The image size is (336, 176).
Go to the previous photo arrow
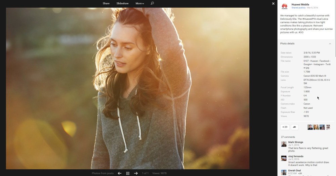pyautogui.click(x=120, y=173)
